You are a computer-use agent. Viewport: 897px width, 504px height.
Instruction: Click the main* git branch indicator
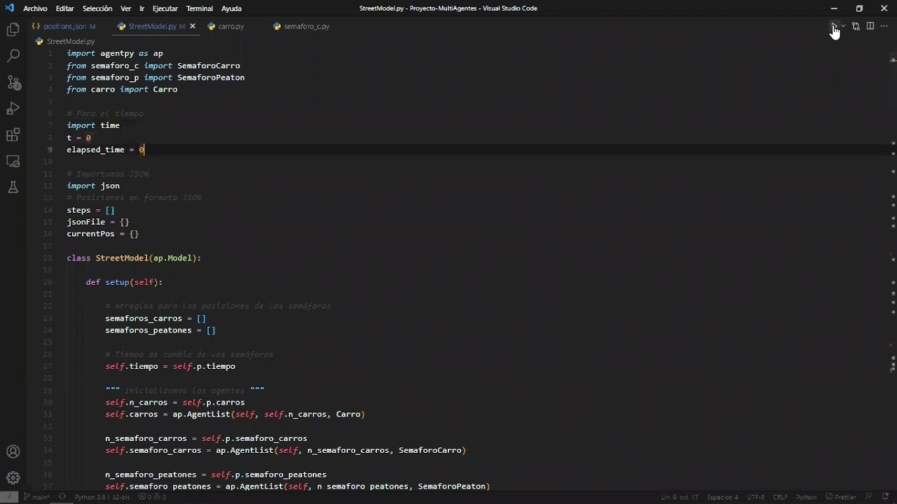coord(36,497)
